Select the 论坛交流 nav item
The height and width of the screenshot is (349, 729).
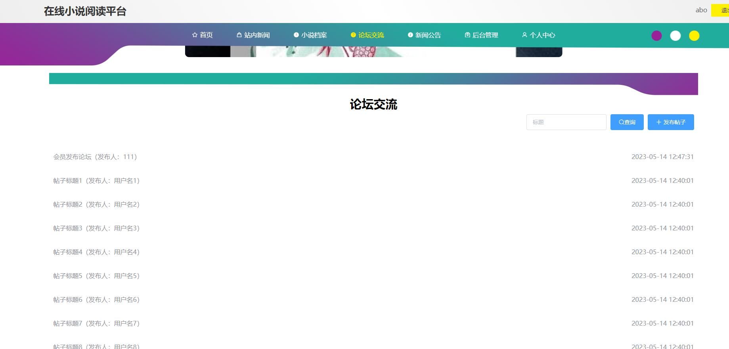[367, 35]
